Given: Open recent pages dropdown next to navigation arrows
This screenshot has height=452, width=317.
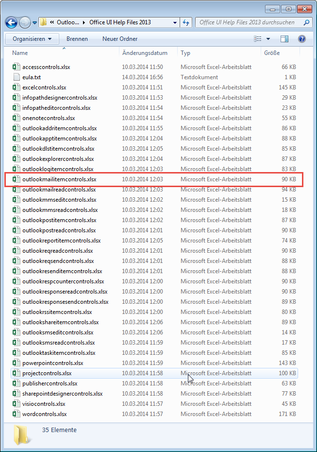Looking at the screenshot, I should [34, 22].
